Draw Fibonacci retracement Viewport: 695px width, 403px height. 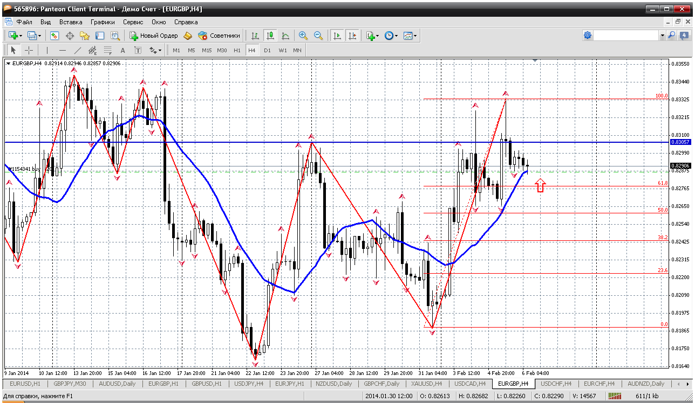click(108, 50)
